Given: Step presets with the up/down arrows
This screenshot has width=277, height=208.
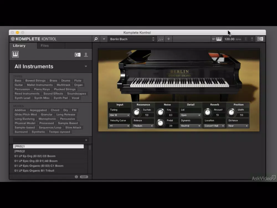Looking at the screenshot, I should coord(153,39).
